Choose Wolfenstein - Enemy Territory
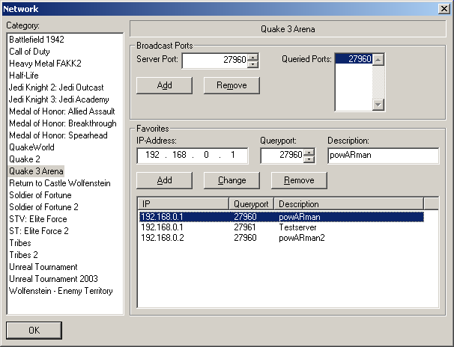 (61, 291)
